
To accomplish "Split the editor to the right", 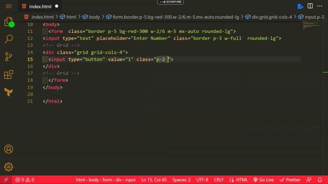I will click(310, 6).
